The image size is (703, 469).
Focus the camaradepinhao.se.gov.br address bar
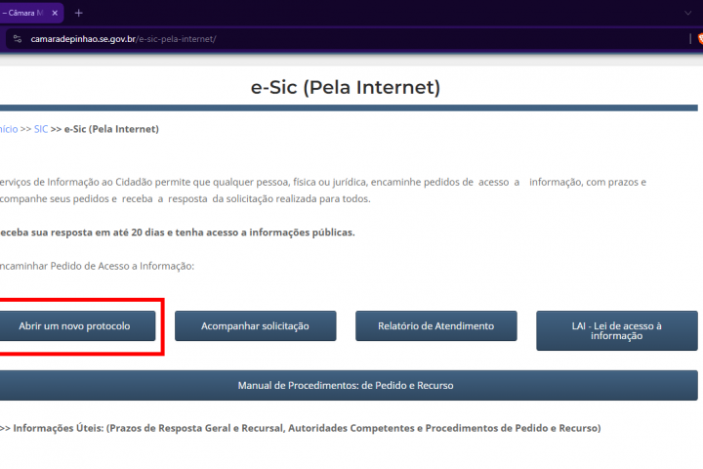point(293,39)
